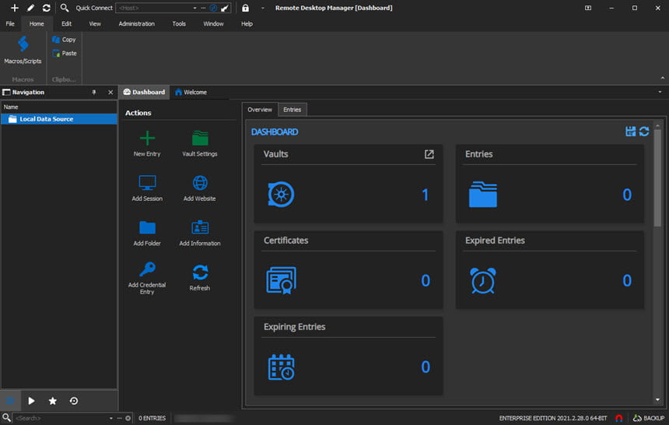
Task: Select the Entries tab
Action: [292, 110]
